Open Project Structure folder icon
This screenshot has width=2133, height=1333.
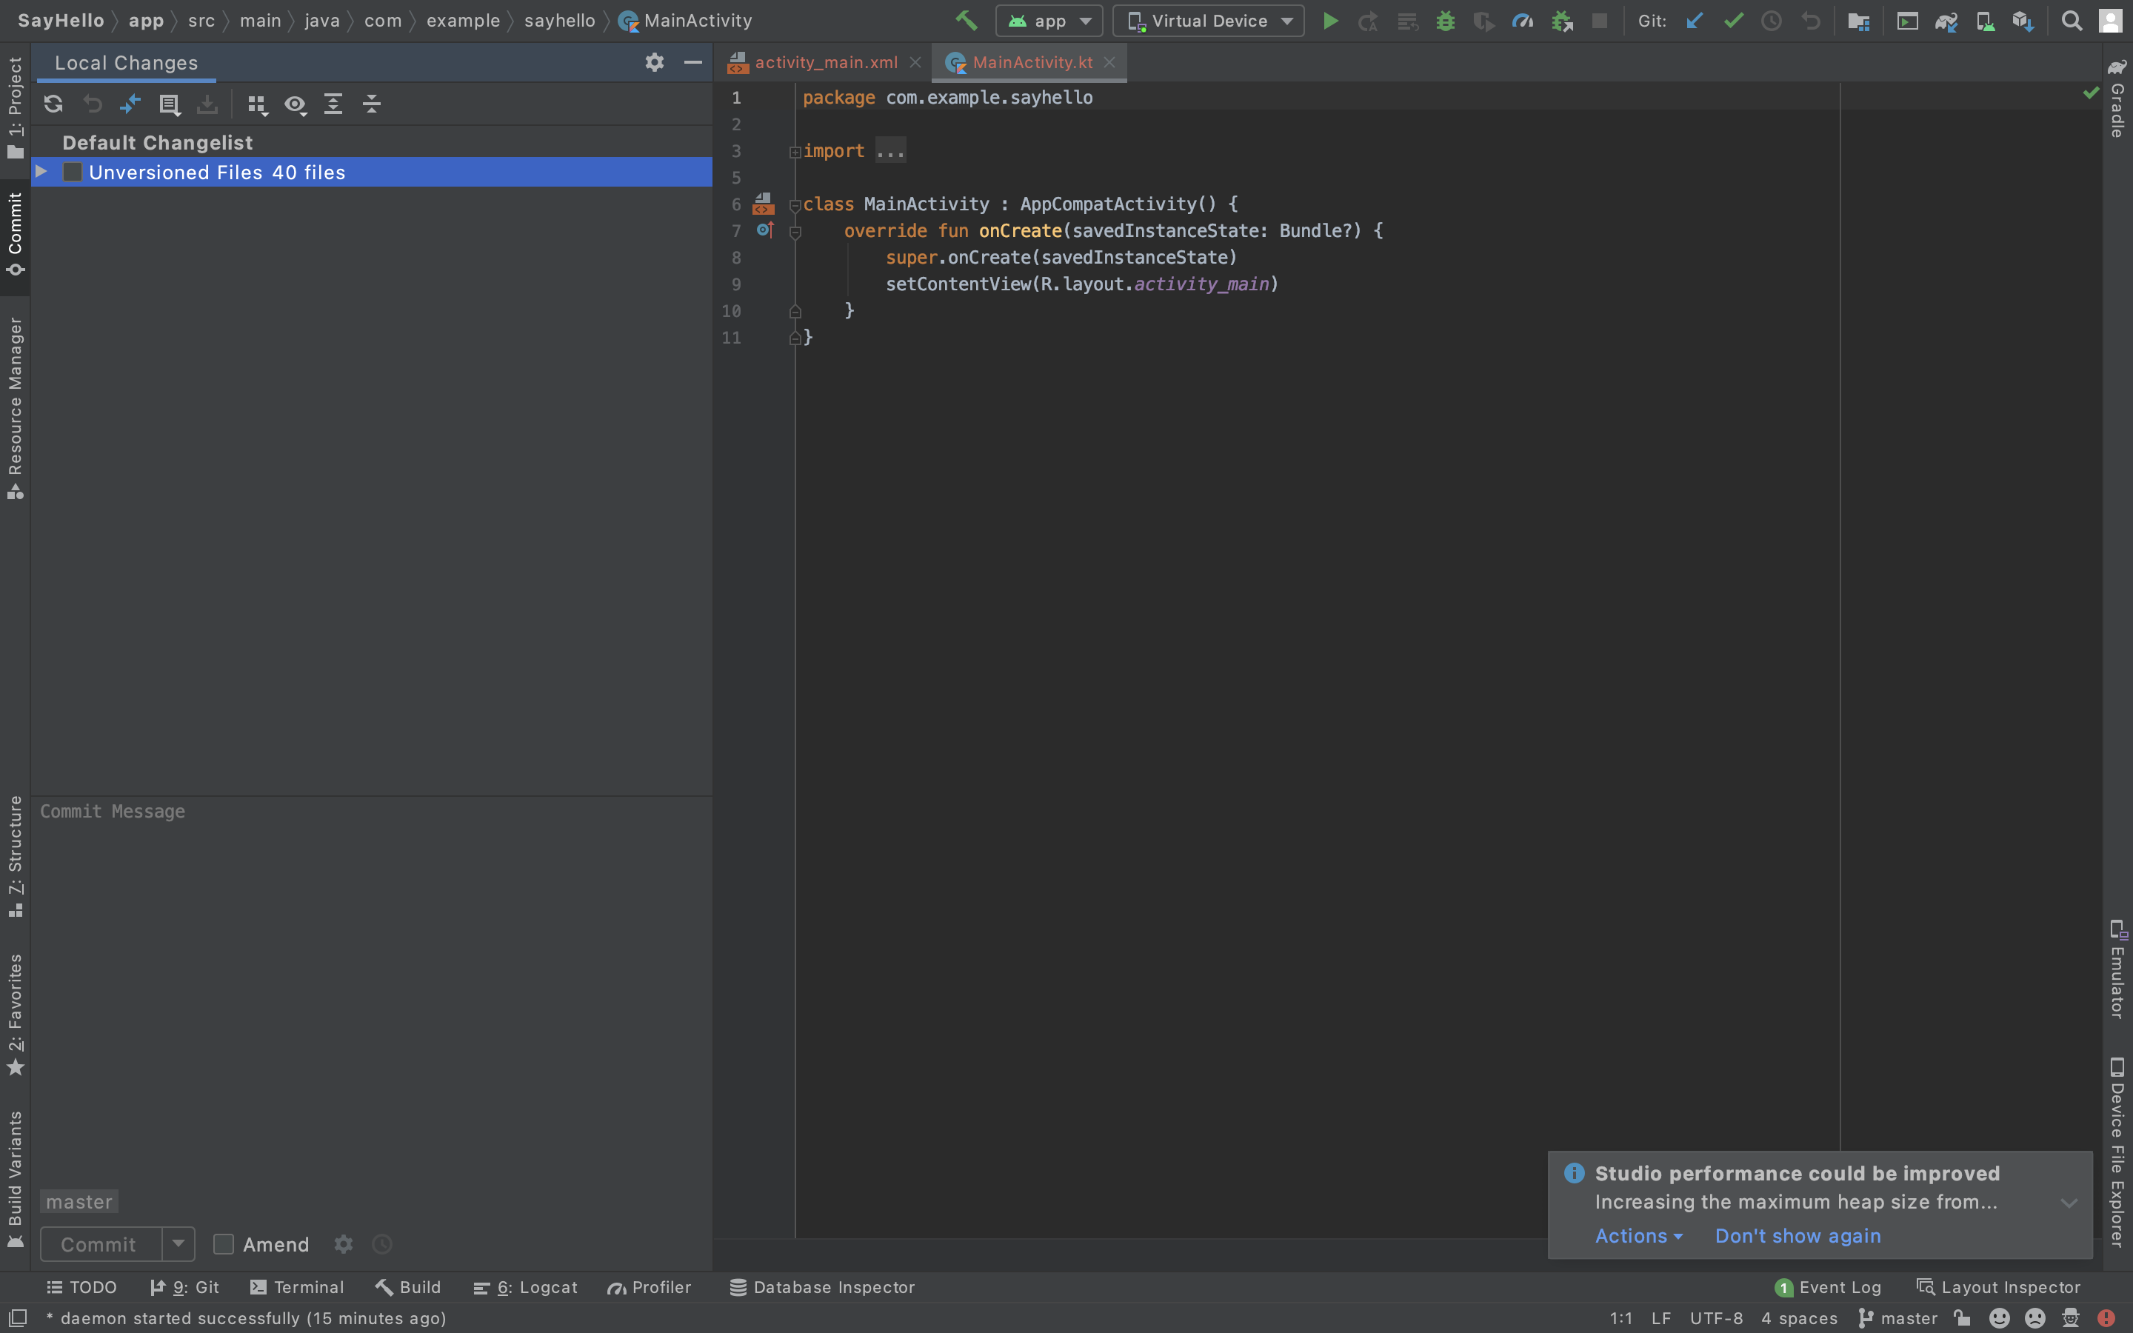1858,21
